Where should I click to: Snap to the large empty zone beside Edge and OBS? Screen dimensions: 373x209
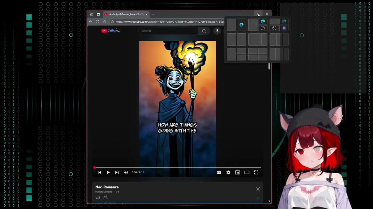(253, 25)
